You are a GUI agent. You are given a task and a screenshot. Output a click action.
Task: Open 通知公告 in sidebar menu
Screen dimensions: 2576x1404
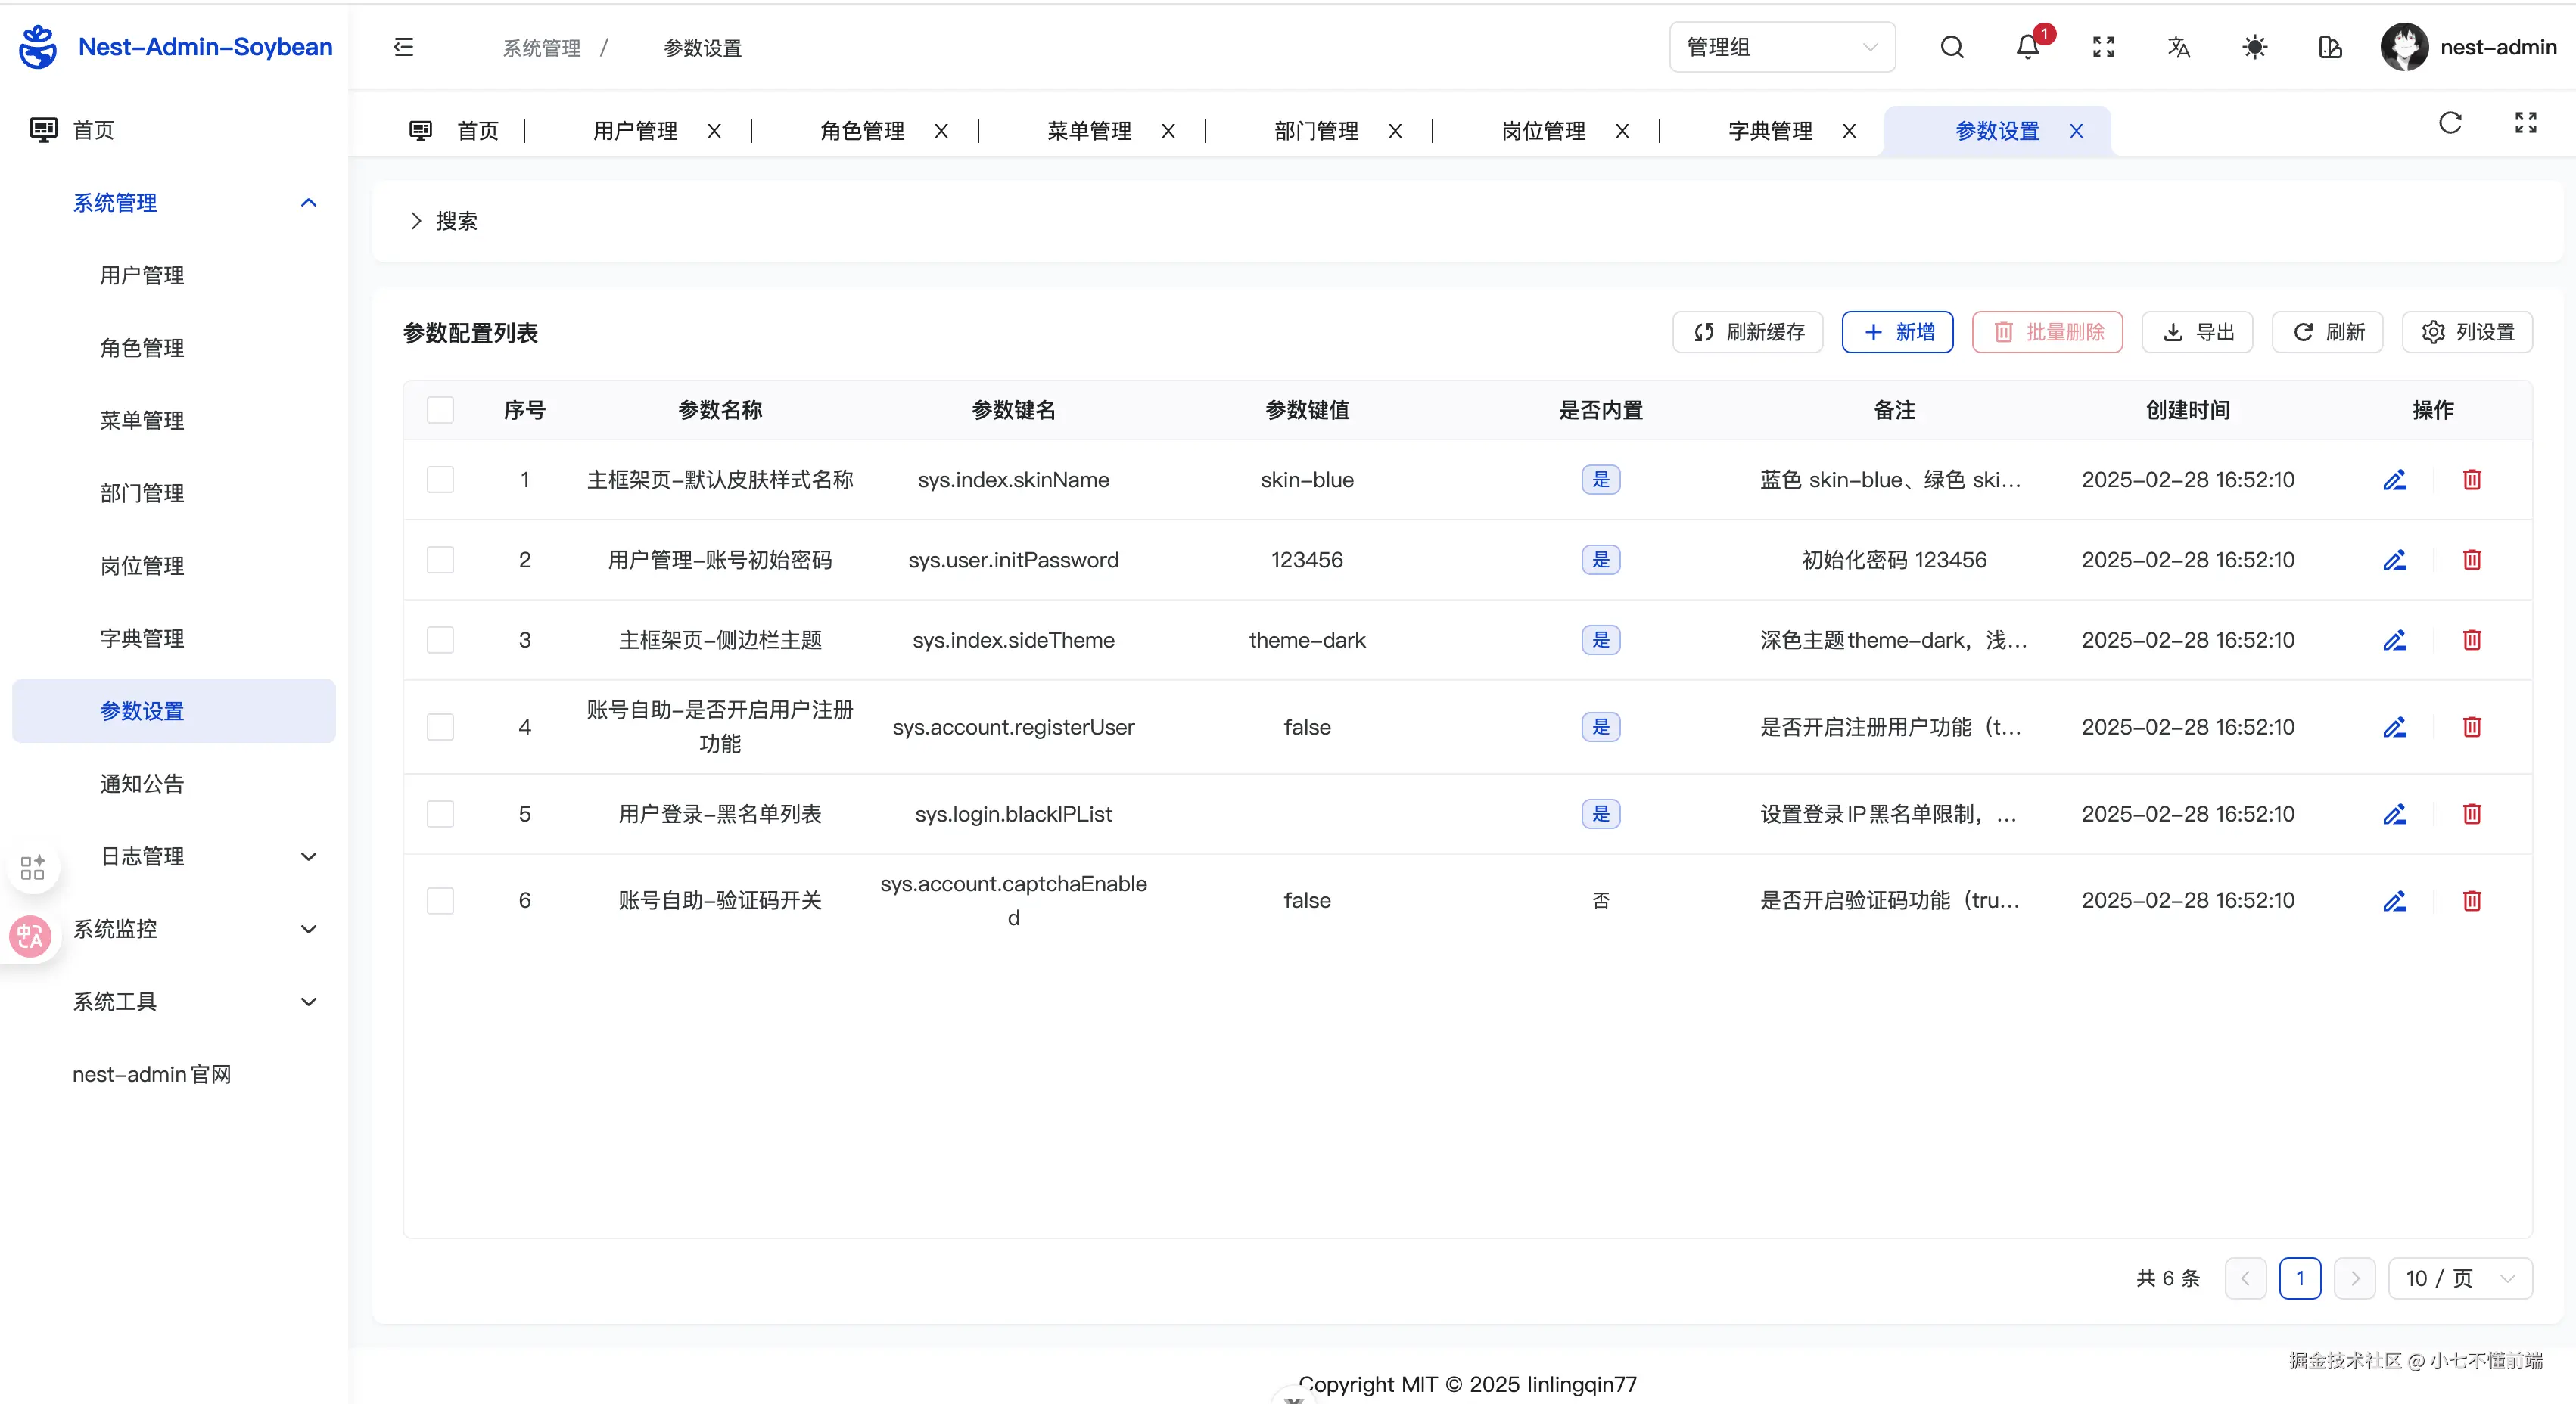click(142, 784)
